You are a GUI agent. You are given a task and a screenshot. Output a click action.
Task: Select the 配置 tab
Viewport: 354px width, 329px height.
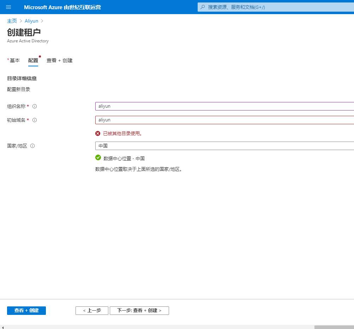33,60
